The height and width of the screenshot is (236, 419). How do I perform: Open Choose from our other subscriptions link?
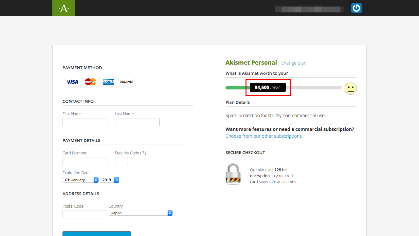click(x=264, y=136)
